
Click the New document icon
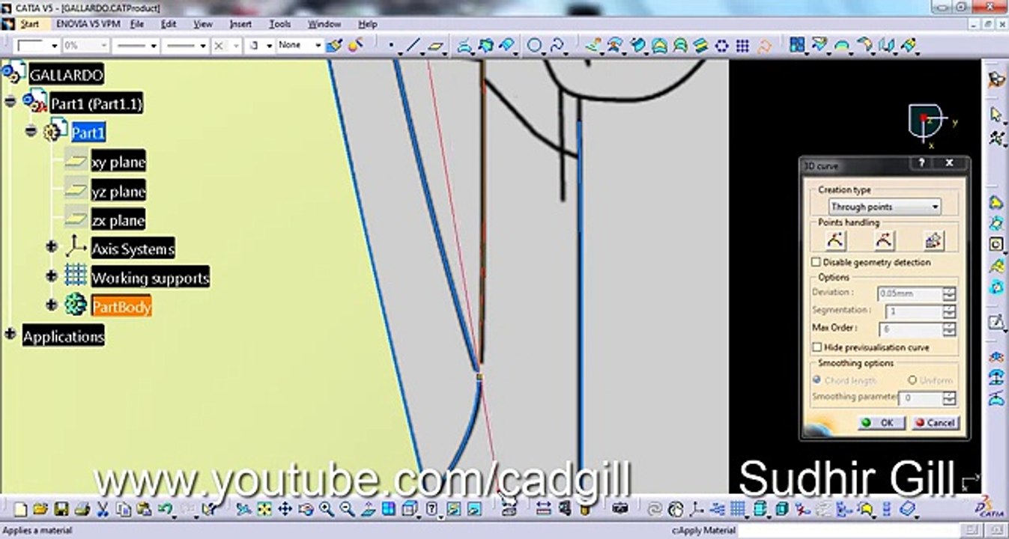point(20,510)
